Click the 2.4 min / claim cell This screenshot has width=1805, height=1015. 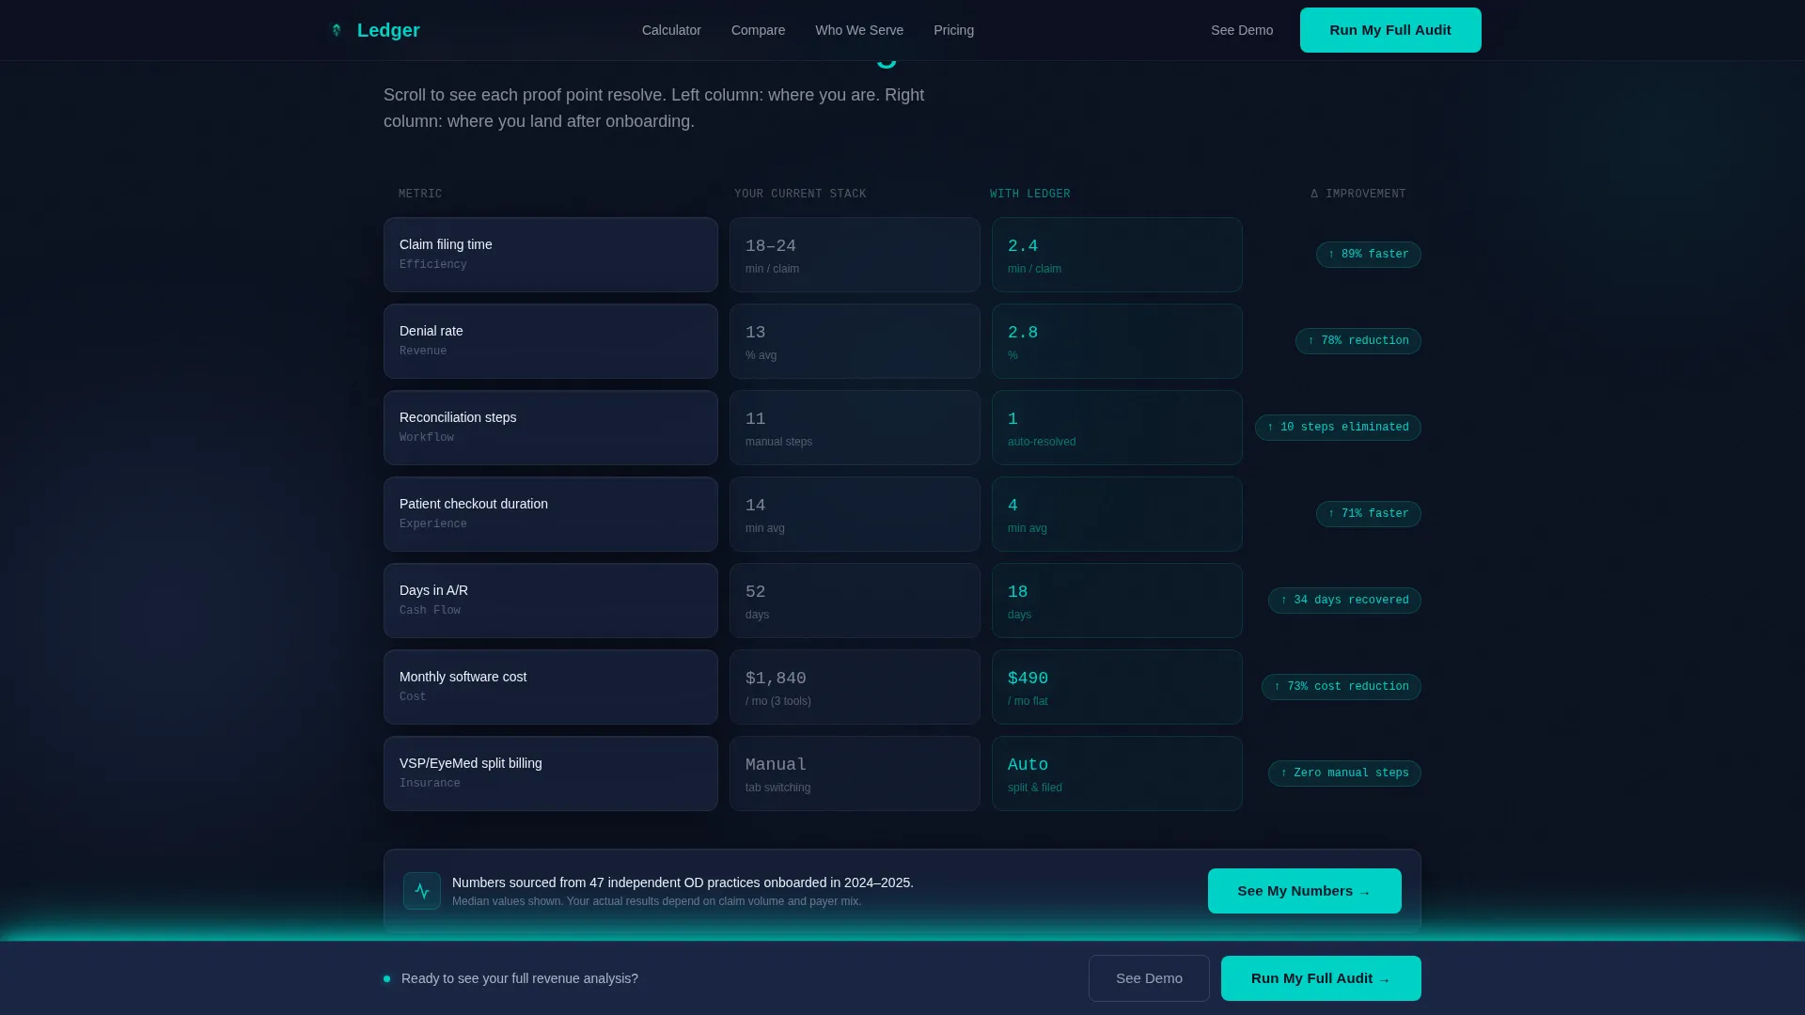click(x=1117, y=255)
